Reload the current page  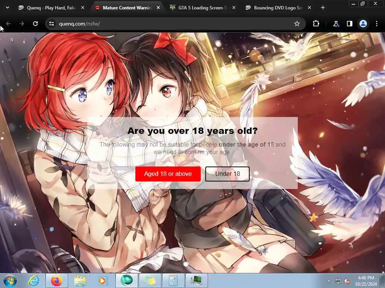(35, 24)
